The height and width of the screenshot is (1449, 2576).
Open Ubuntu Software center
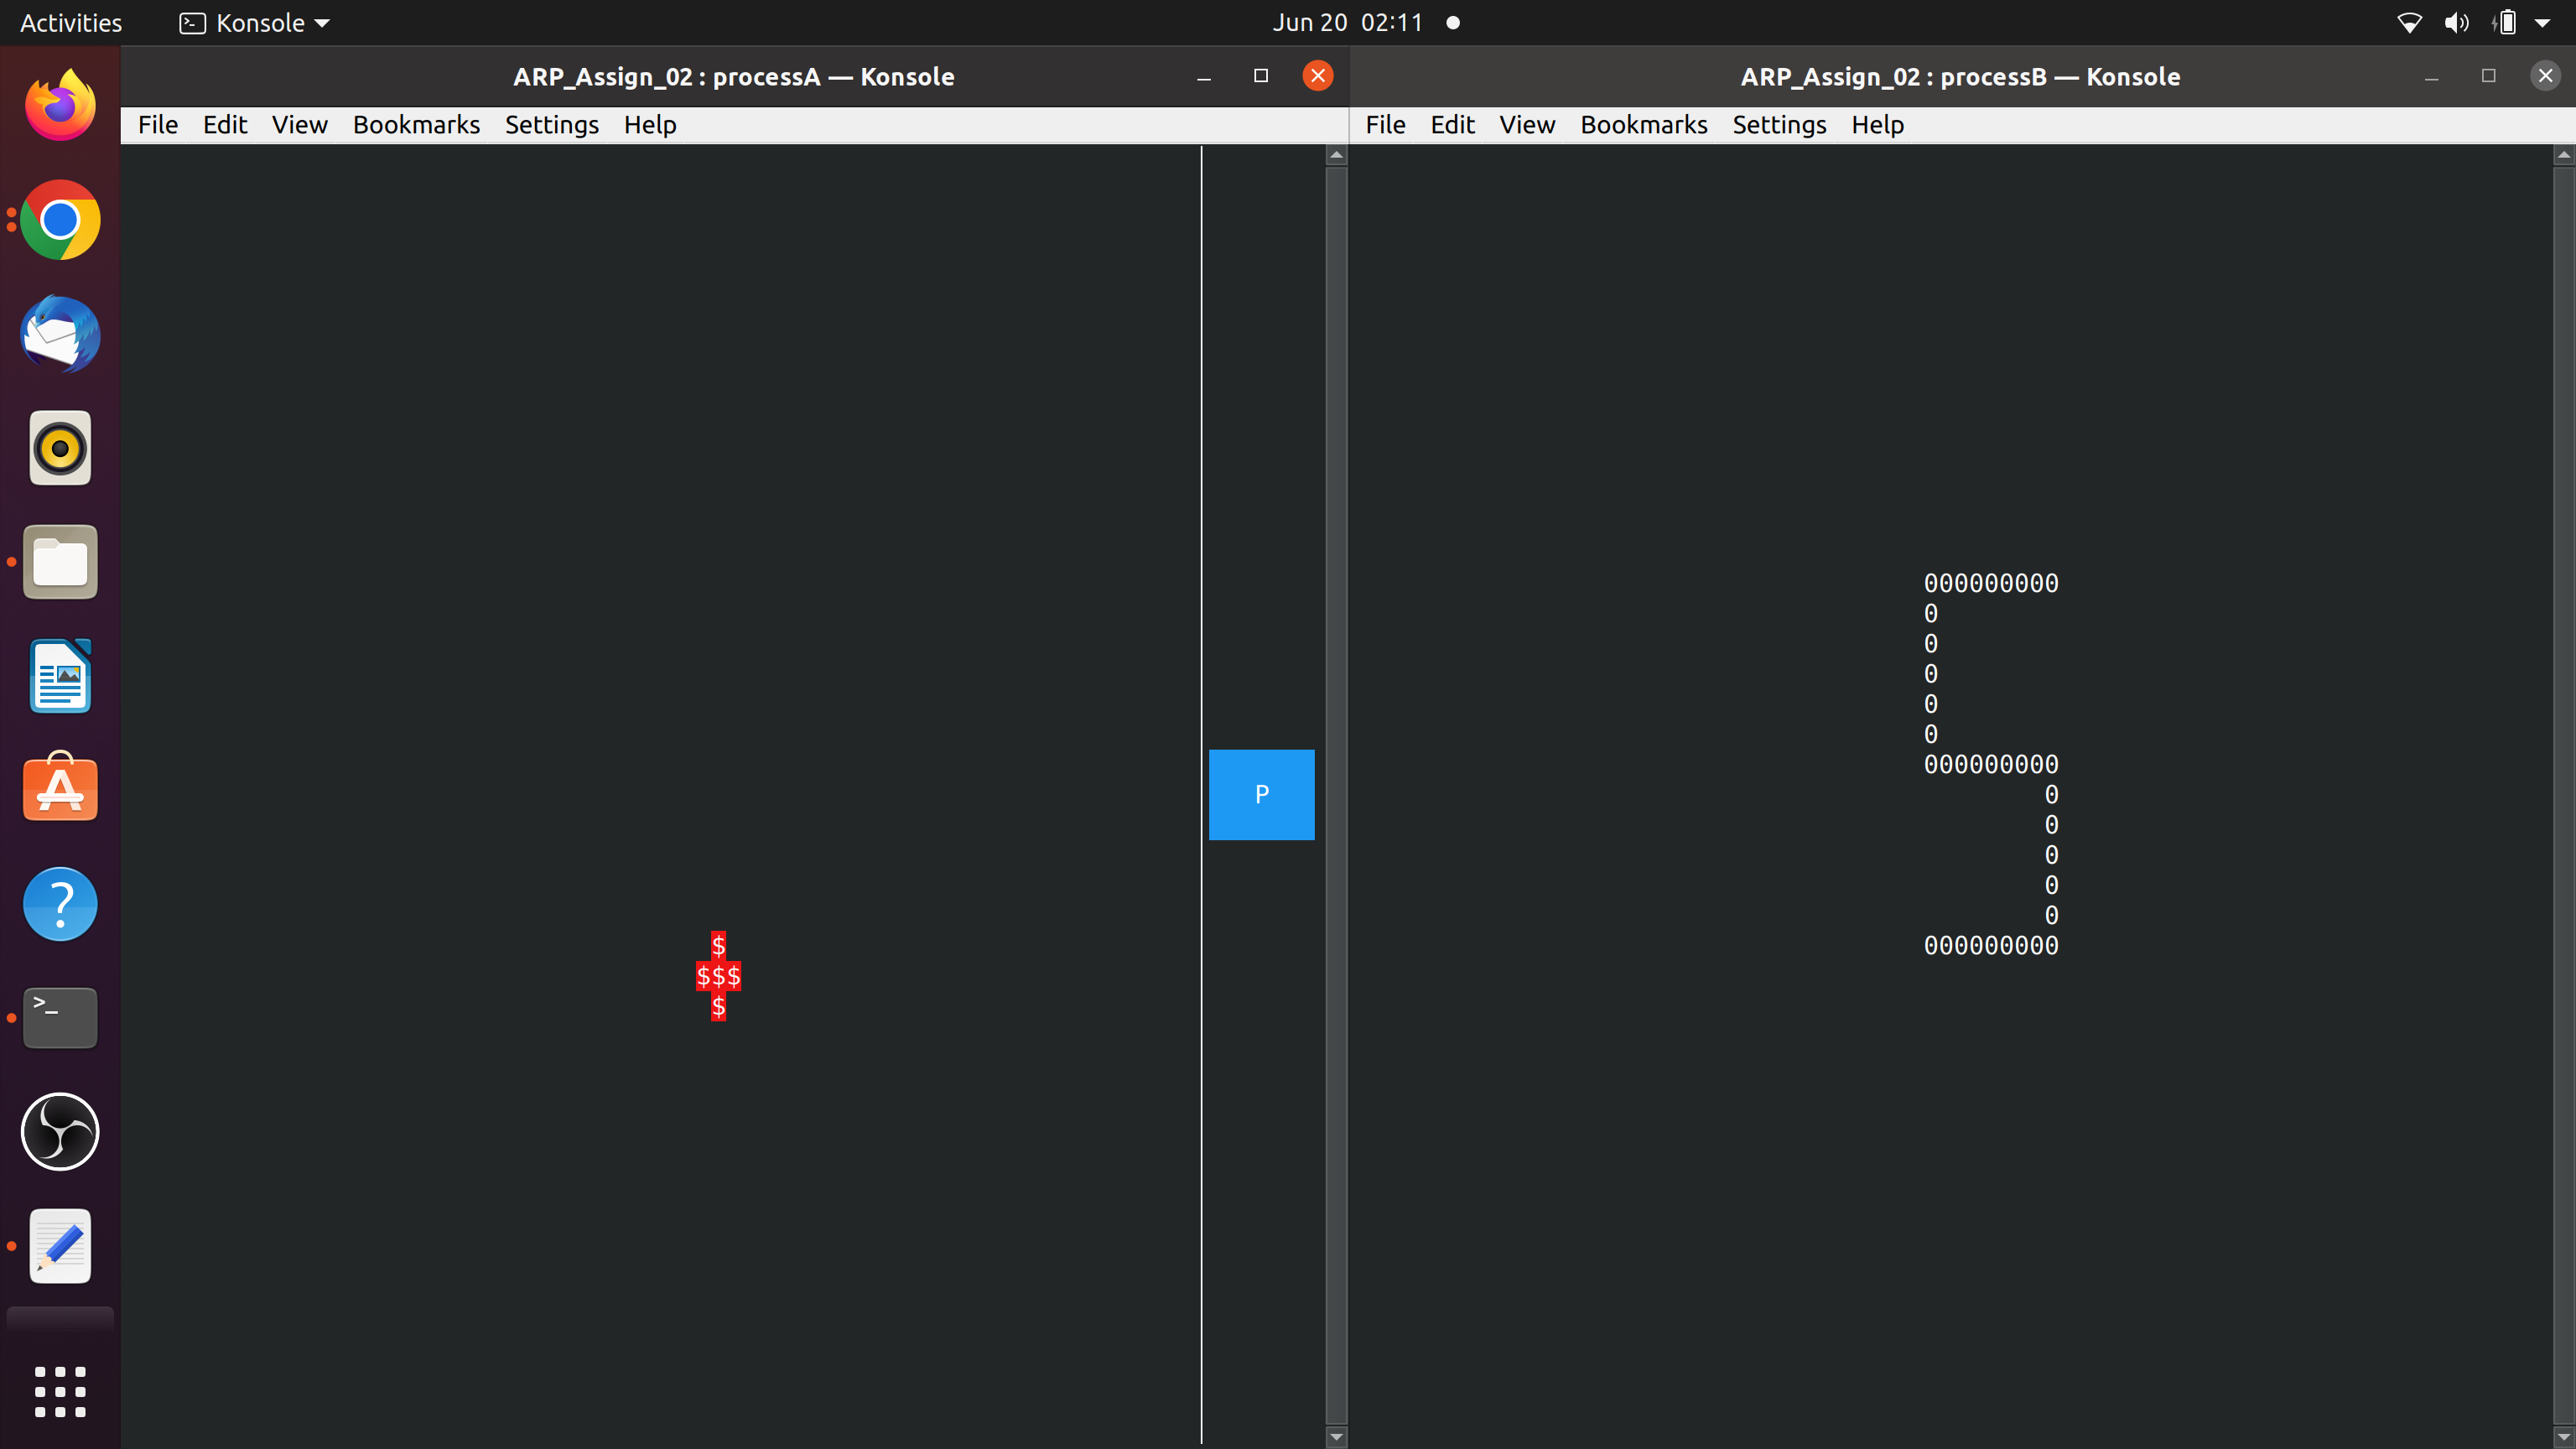(x=59, y=788)
